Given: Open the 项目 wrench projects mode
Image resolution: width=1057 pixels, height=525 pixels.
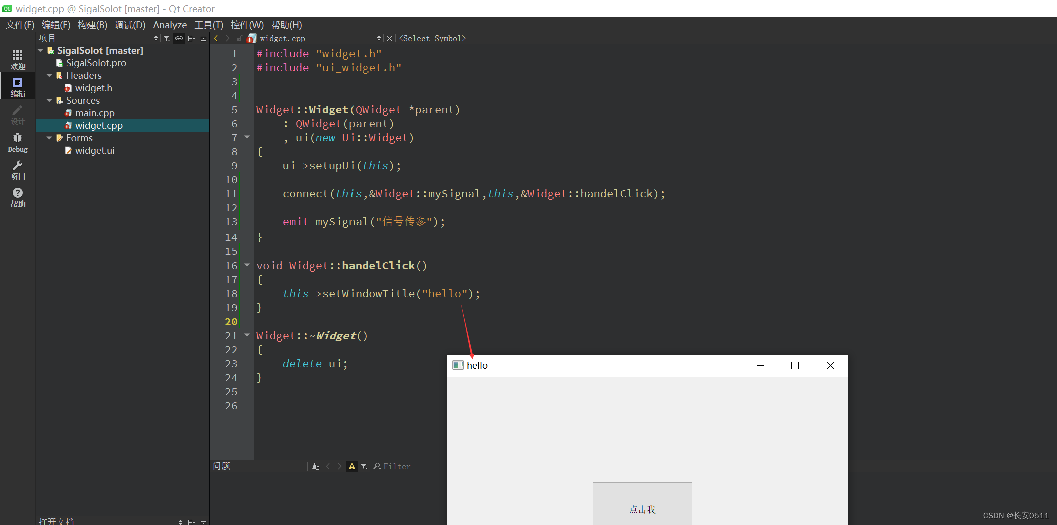Looking at the screenshot, I should click(x=18, y=170).
